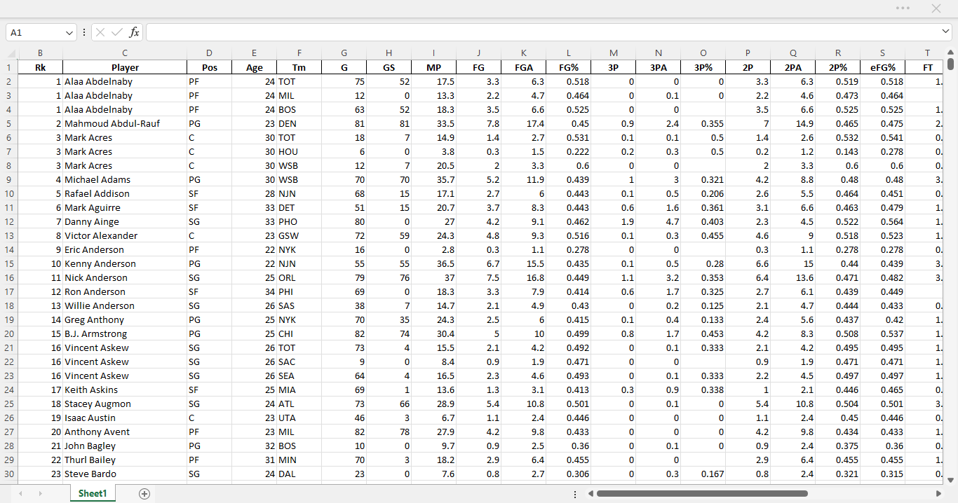Select column G header
Image resolution: width=958 pixels, height=503 pixels.
pyautogui.click(x=344, y=53)
